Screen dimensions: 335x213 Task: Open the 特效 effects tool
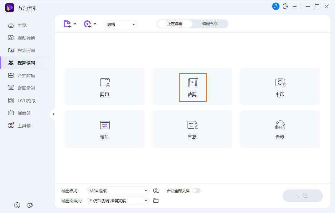tap(105, 129)
